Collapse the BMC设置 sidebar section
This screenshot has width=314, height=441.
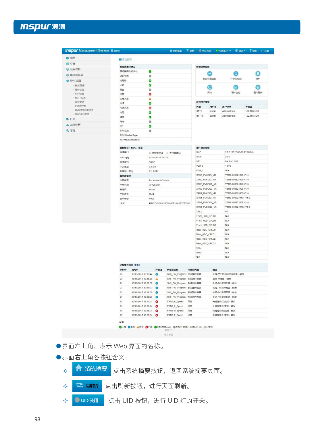click(x=75, y=81)
